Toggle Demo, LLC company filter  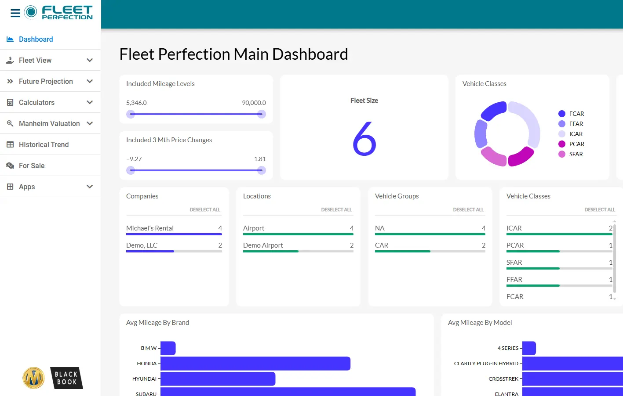(x=174, y=246)
